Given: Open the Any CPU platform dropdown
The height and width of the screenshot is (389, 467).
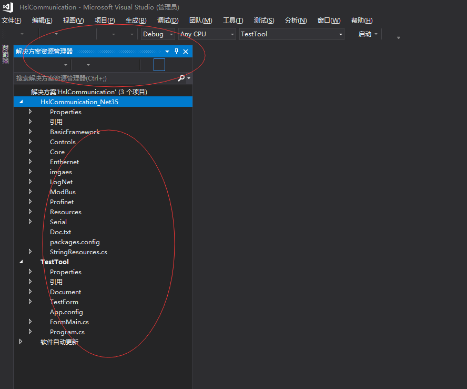Looking at the screenshot, I should tap(207, 34).
